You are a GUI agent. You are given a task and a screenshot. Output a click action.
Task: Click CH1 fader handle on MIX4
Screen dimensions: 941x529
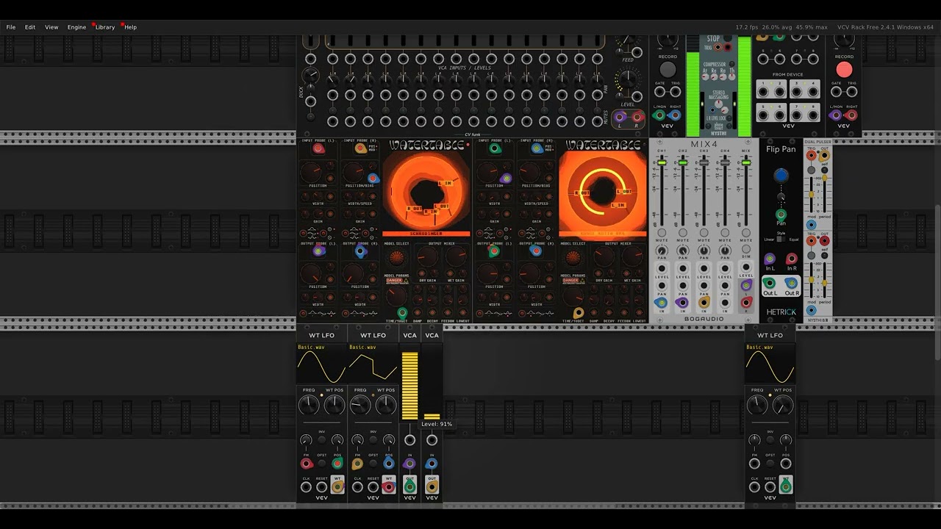pyautogui.click(x=662, y=162)
